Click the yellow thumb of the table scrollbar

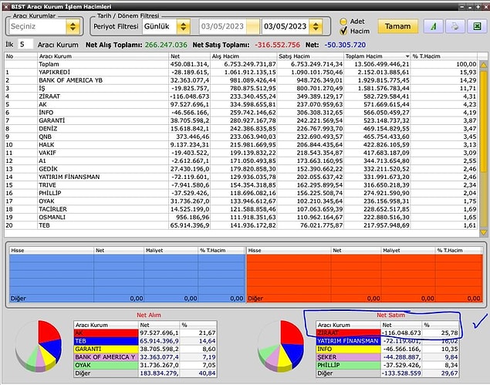point(483,121)
